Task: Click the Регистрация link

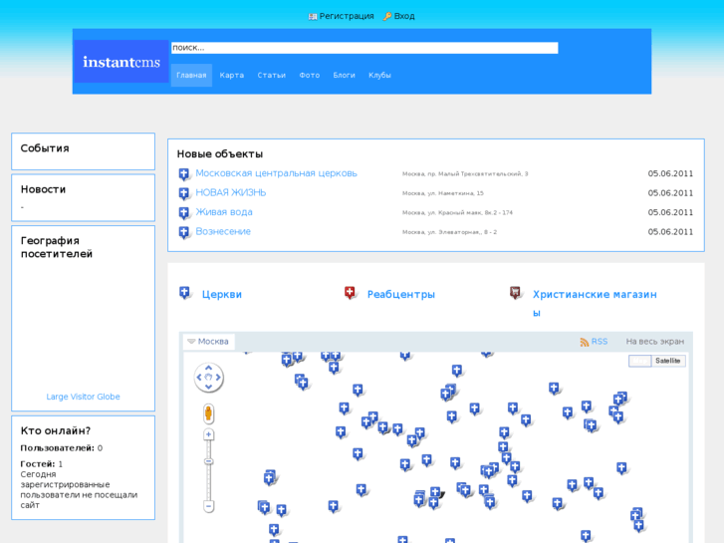Action: point(347,16)
